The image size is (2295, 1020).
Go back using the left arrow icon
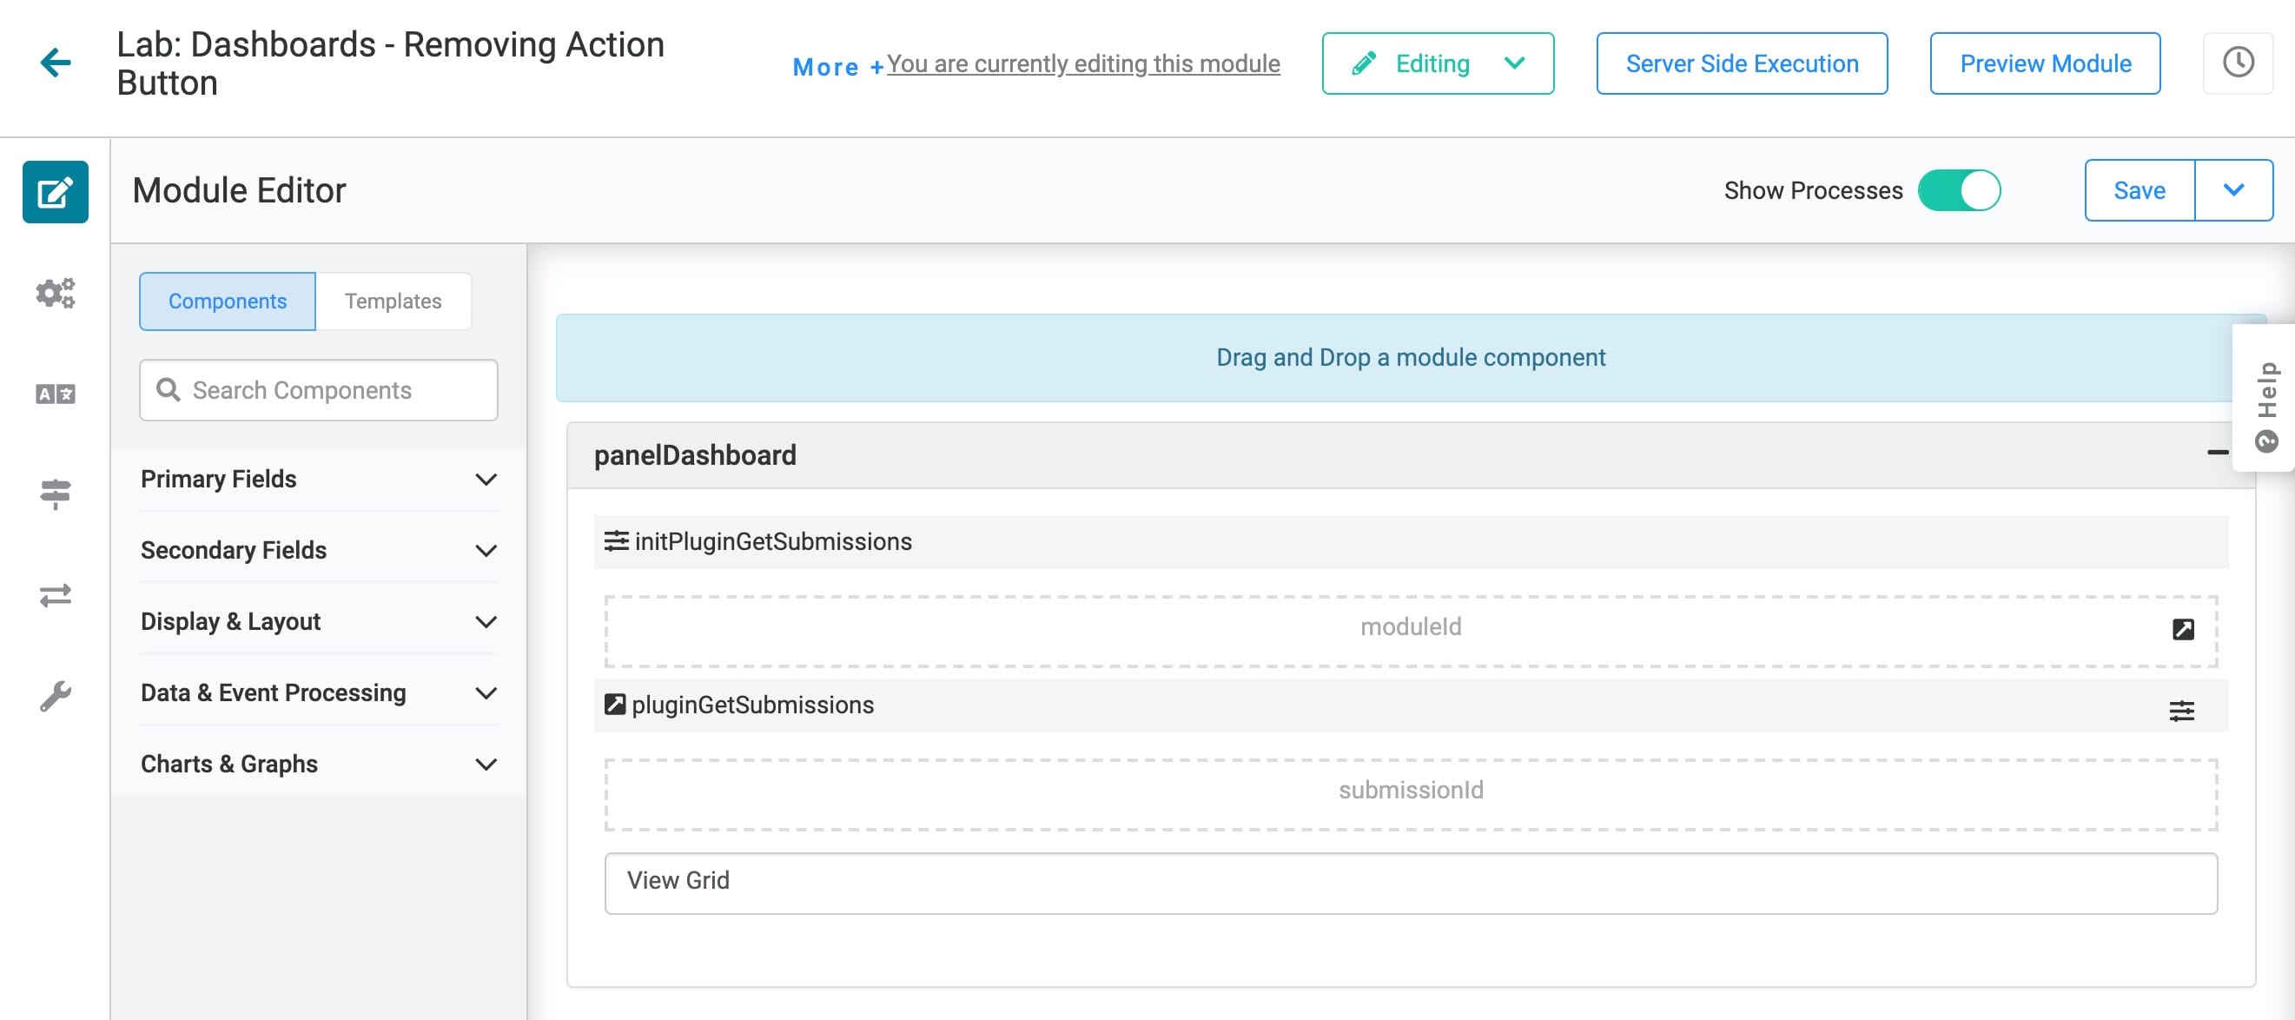click(56, 63)
